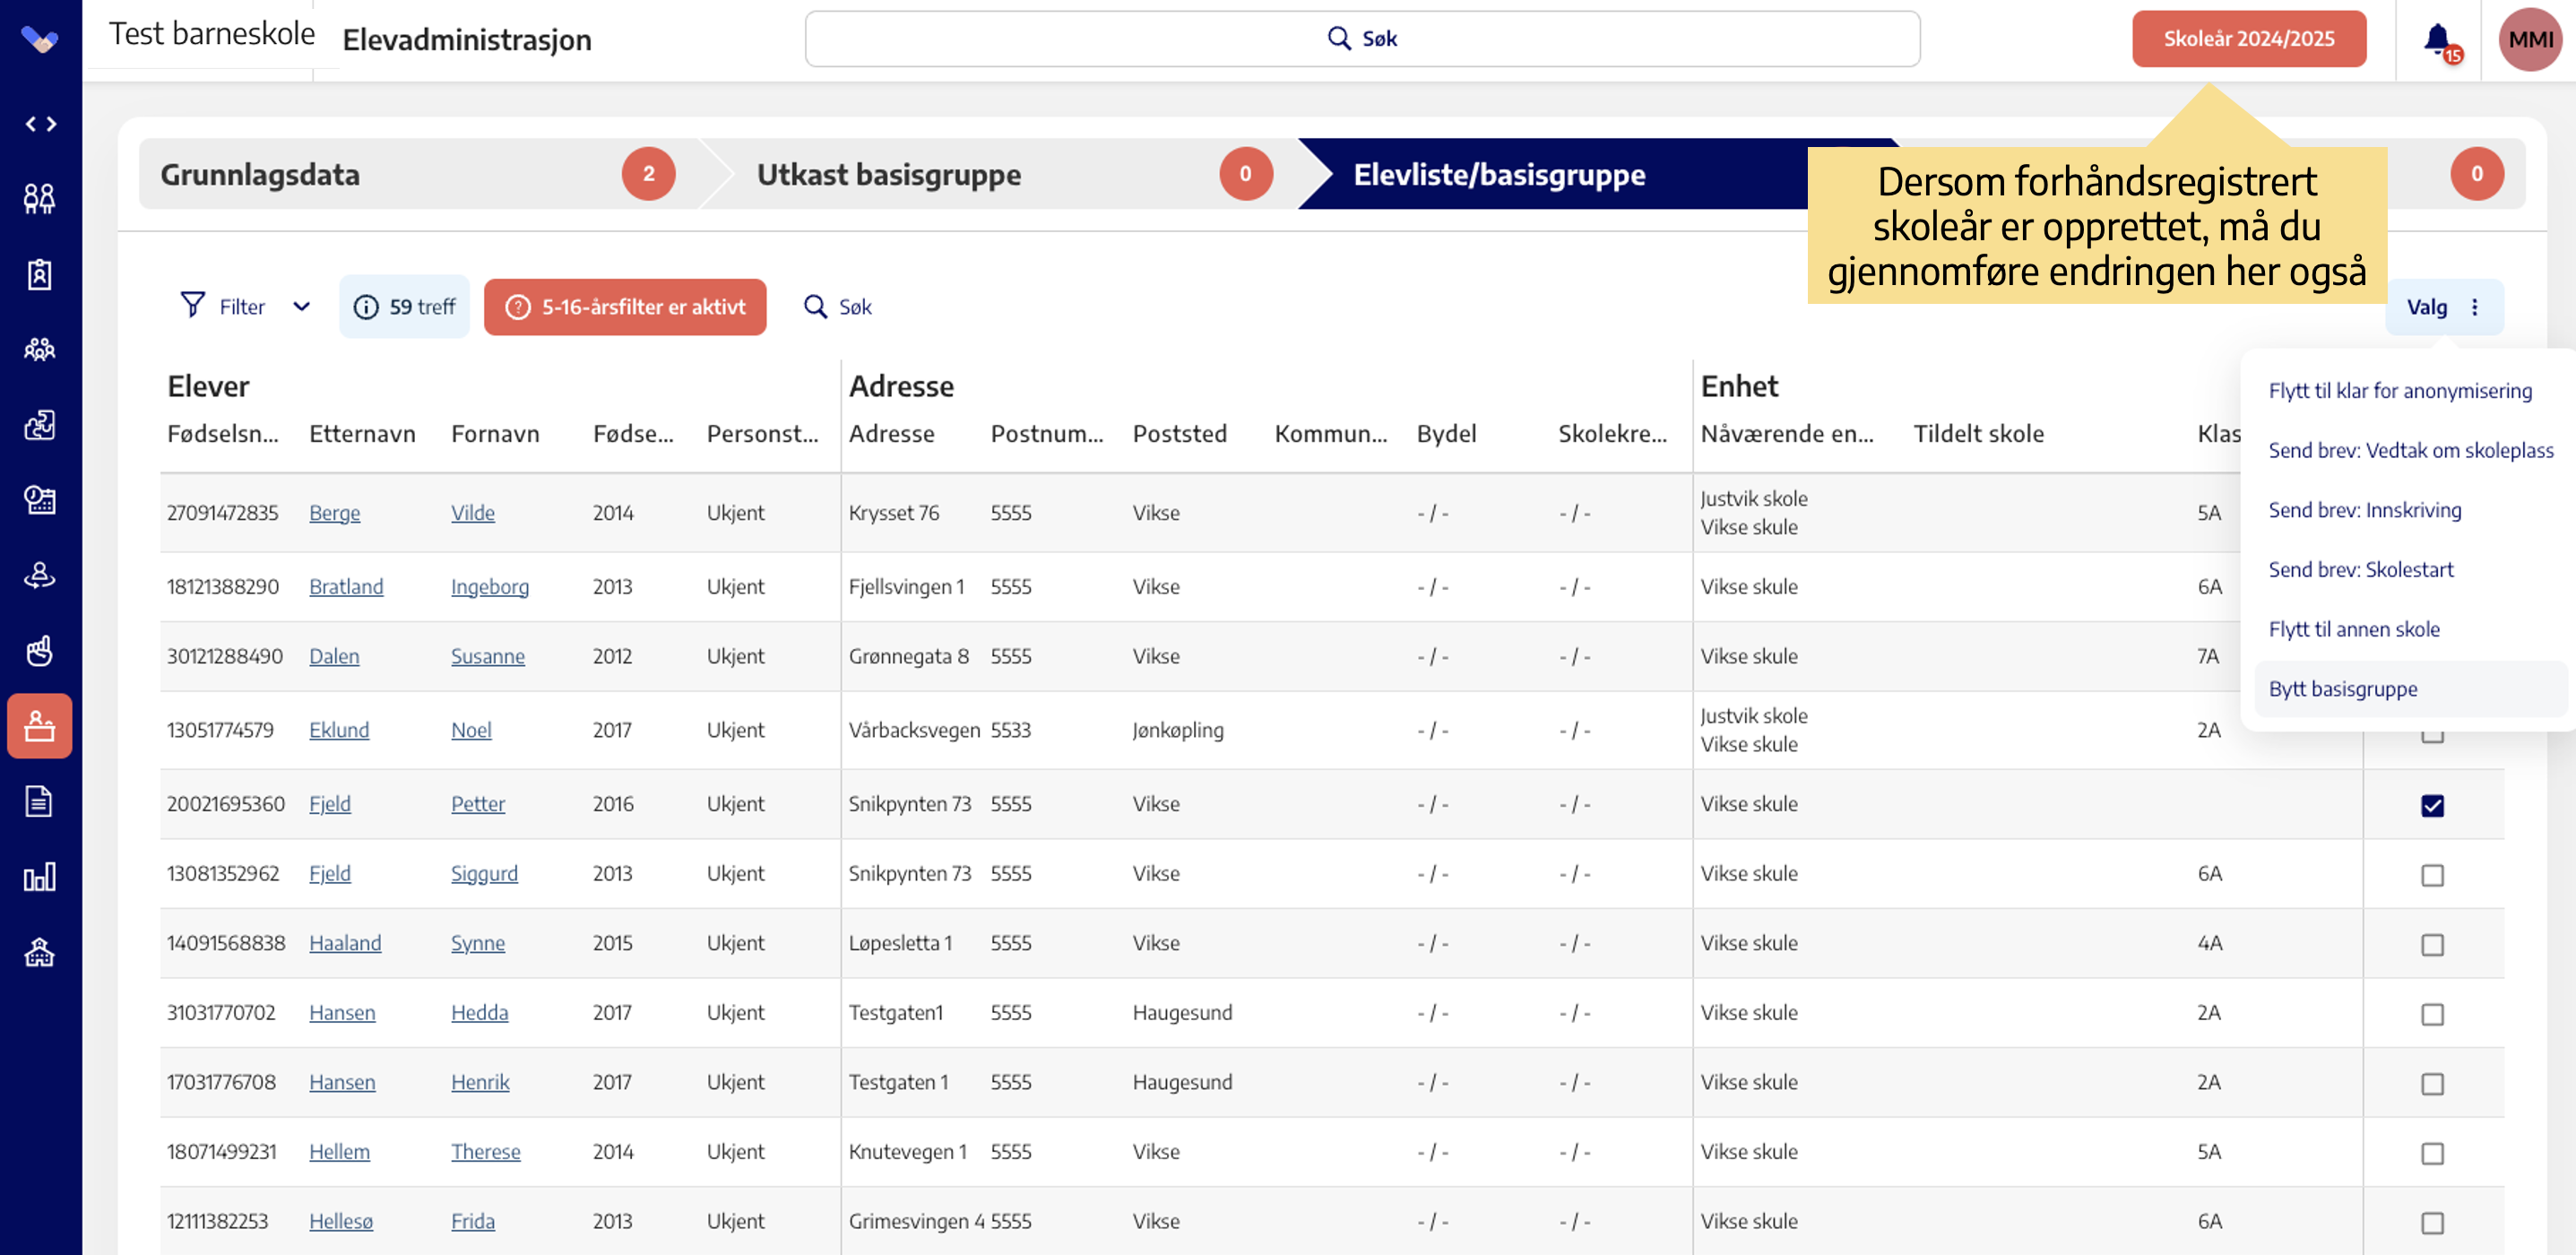Choose Send brev: Vedtak om skoleplass
This screenshot has height=1255, width=2576.
click(x=2410, y=450)
